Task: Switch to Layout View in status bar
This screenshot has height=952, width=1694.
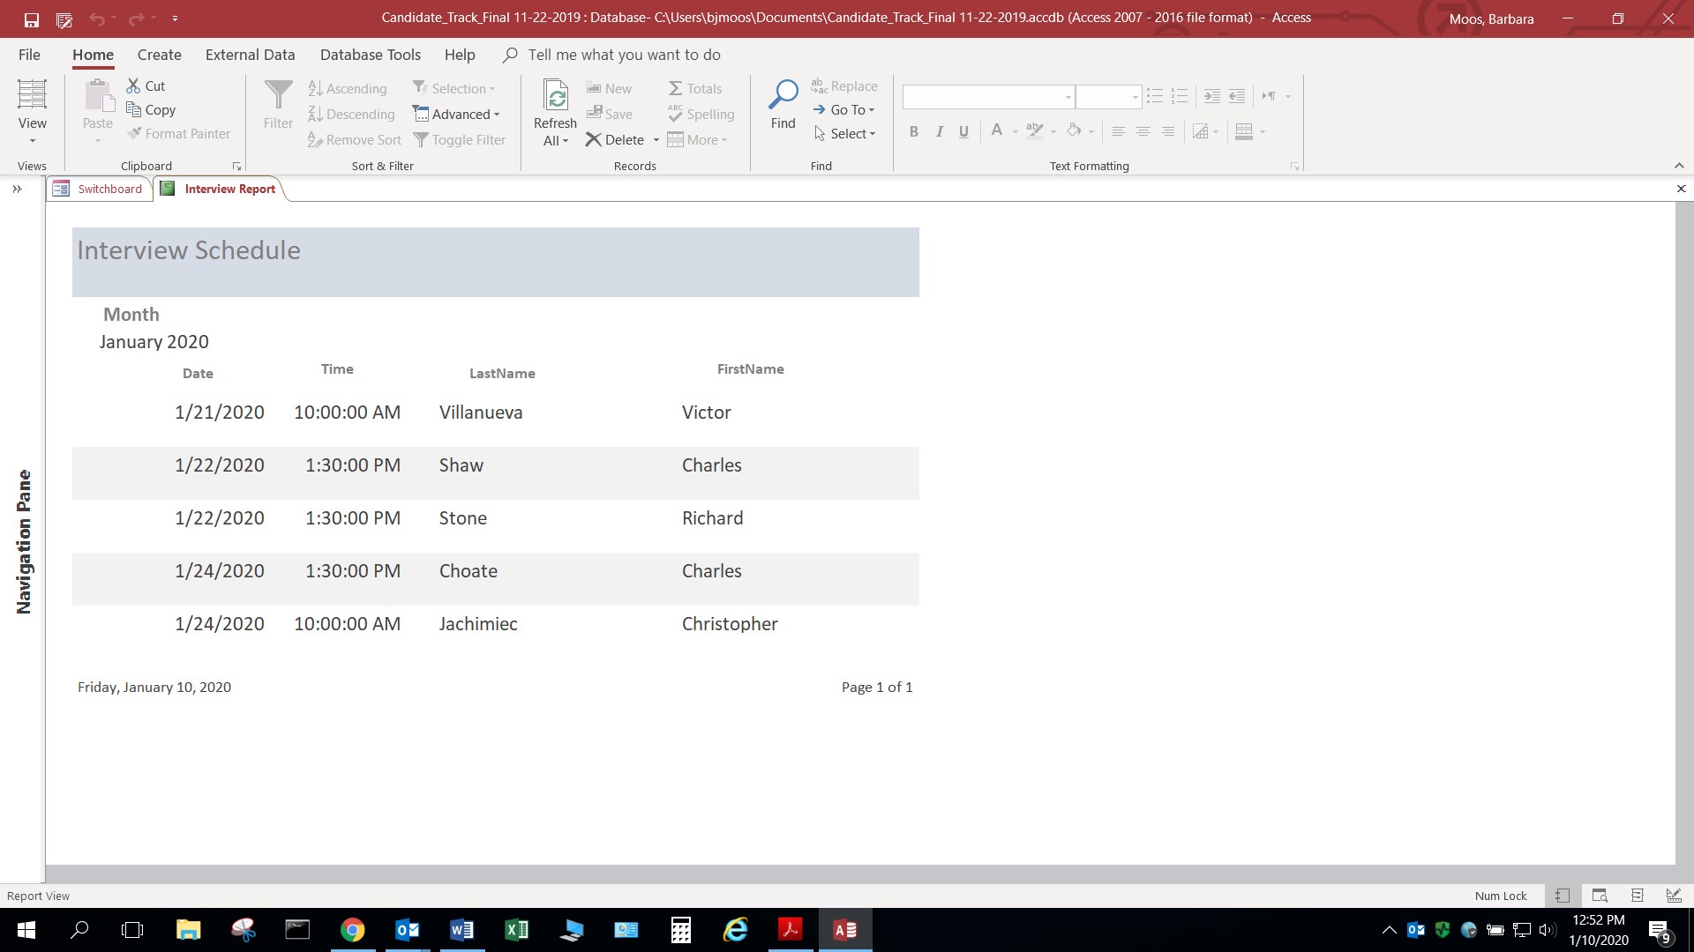Action: [1637, 896]
